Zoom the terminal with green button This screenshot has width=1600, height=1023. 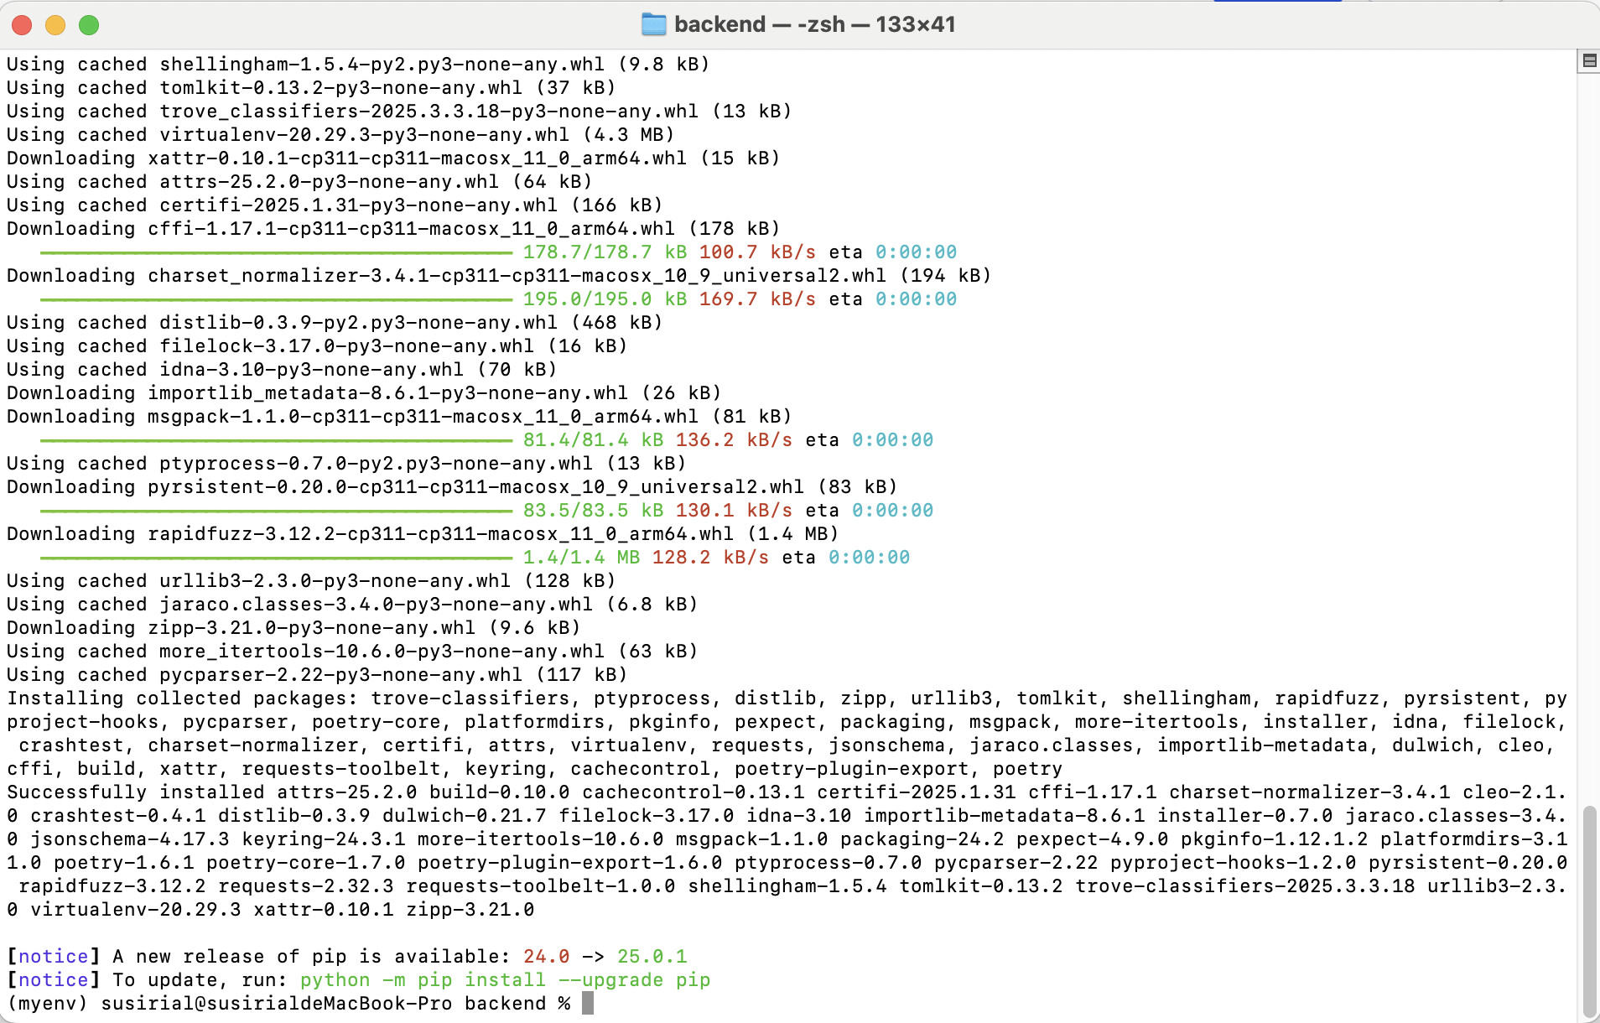[89, 25]
